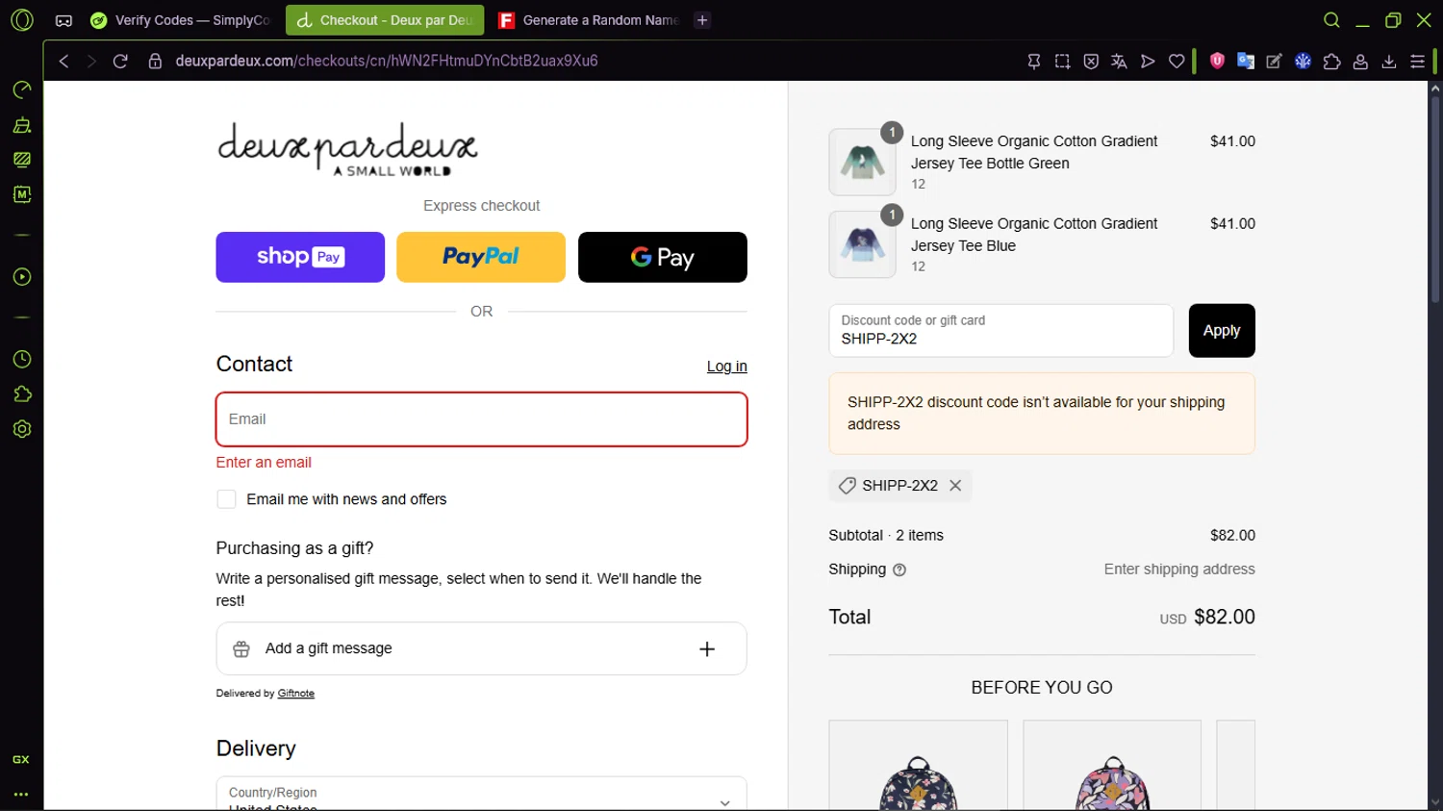This screenshot has height=811, width=1443.
Task: Open the translate page icon
Action: click(1119, 61)
